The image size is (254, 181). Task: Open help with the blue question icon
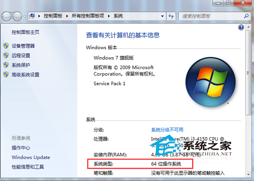tap(241, 27)
